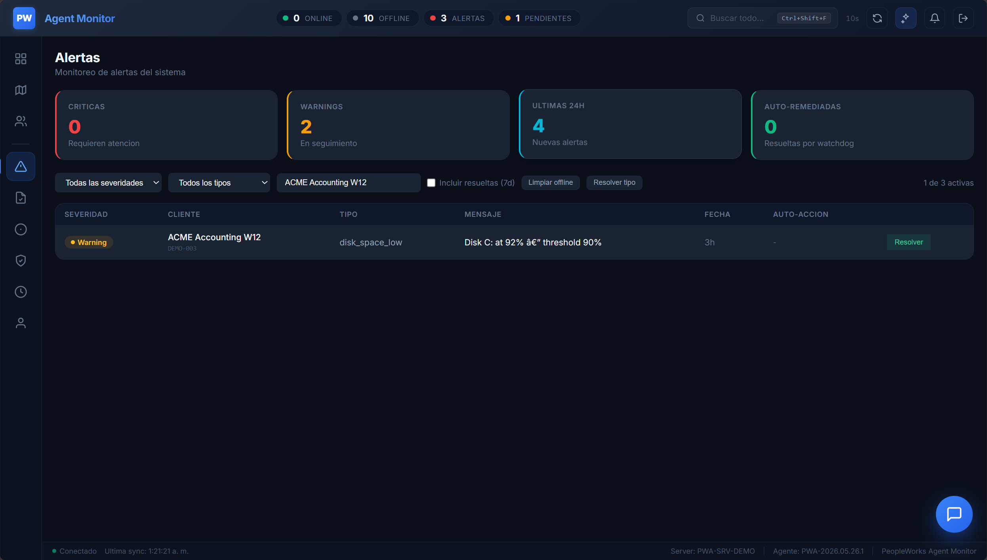Click Server: PWA-SRV-DEMO status entry
The image size is (987, 560).
[713, 551]
